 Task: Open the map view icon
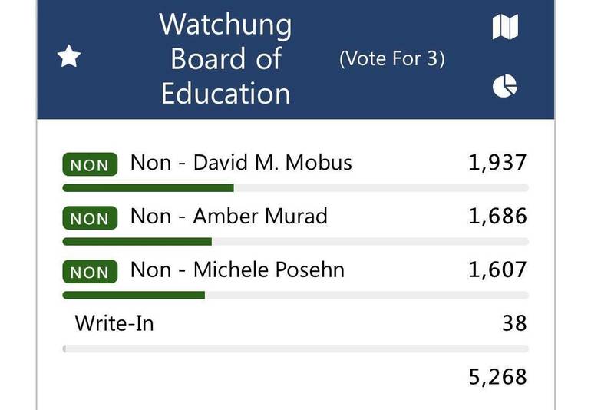[x=504, y=27]
